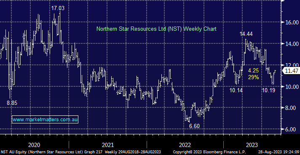This screenshot has height=155, width=300.
Task: Select the 6.60 bottom price label
Action: point(194,126)
